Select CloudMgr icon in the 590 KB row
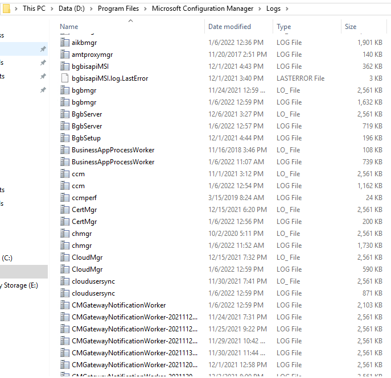 (65, 269)
